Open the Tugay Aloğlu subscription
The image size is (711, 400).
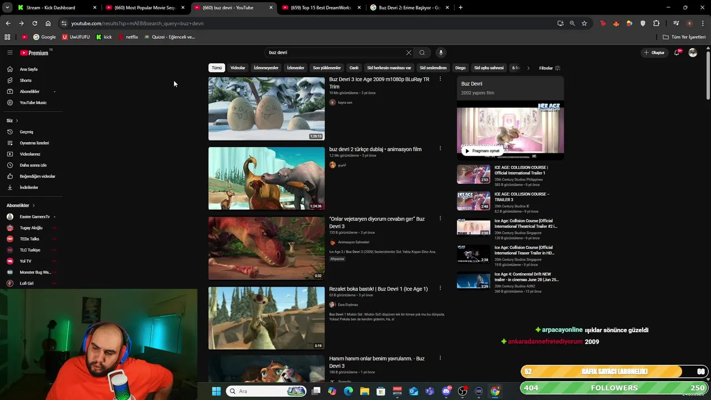31,228
